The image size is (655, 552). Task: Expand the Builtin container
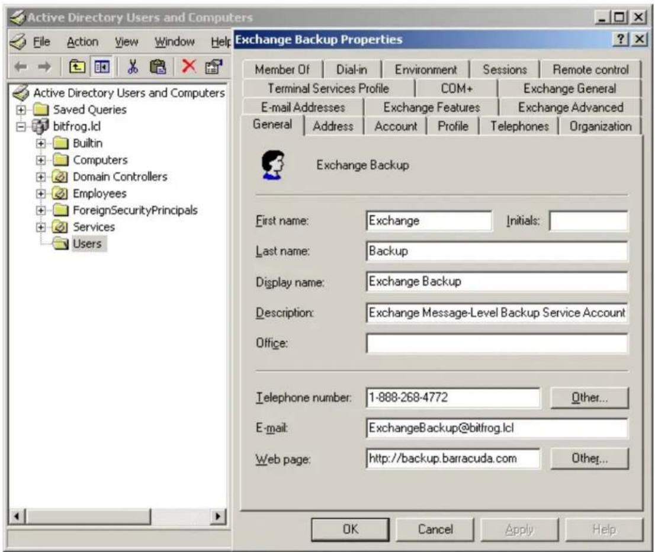coord(40,143)
